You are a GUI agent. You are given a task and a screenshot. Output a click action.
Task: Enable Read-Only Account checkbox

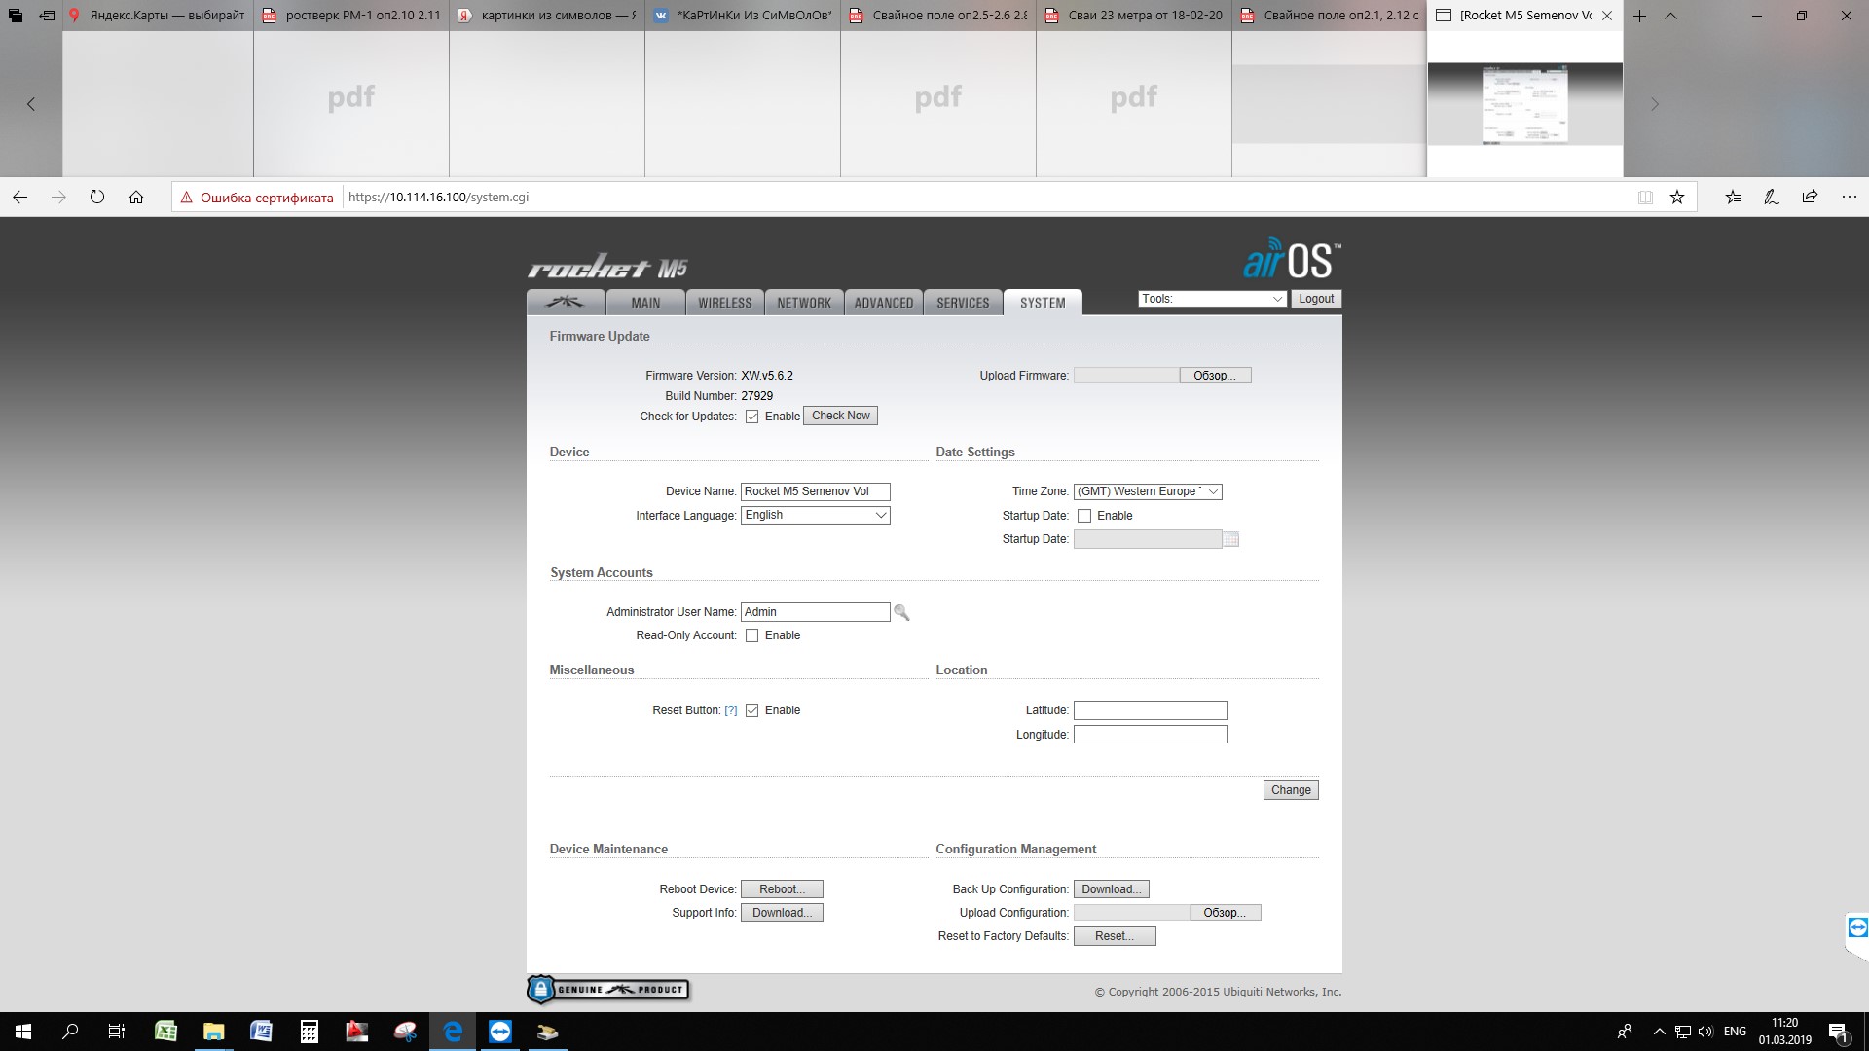click(x=751, y=635)
